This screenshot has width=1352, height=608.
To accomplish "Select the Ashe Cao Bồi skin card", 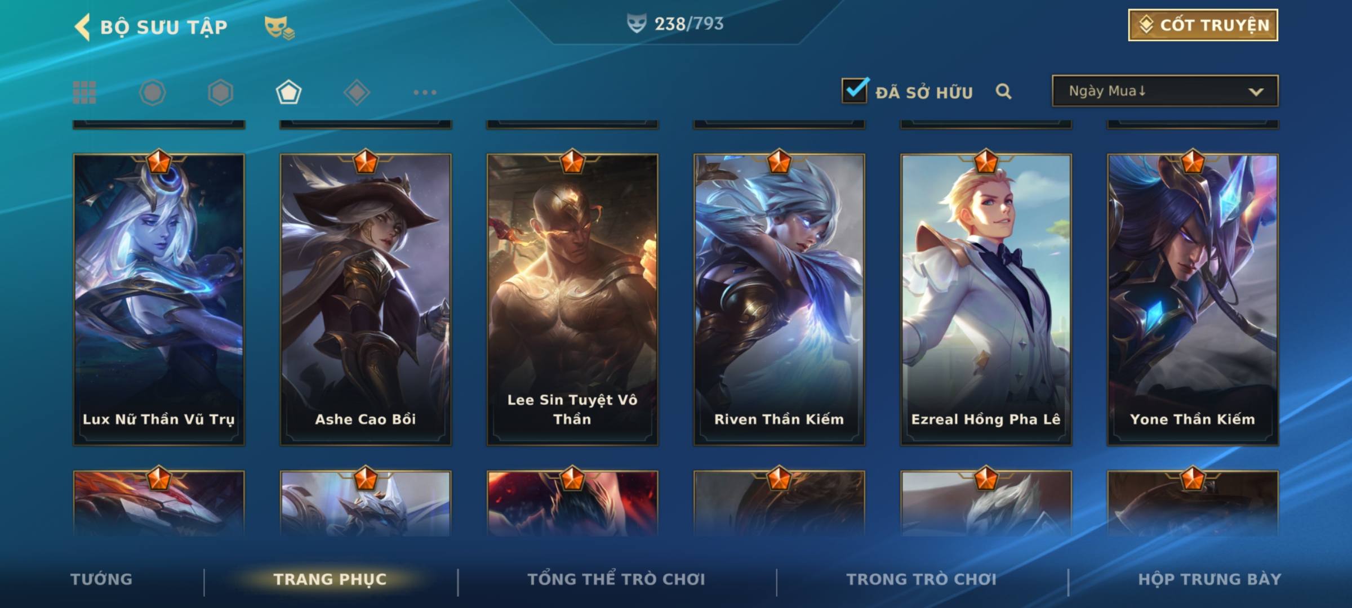I will point(366,299).
